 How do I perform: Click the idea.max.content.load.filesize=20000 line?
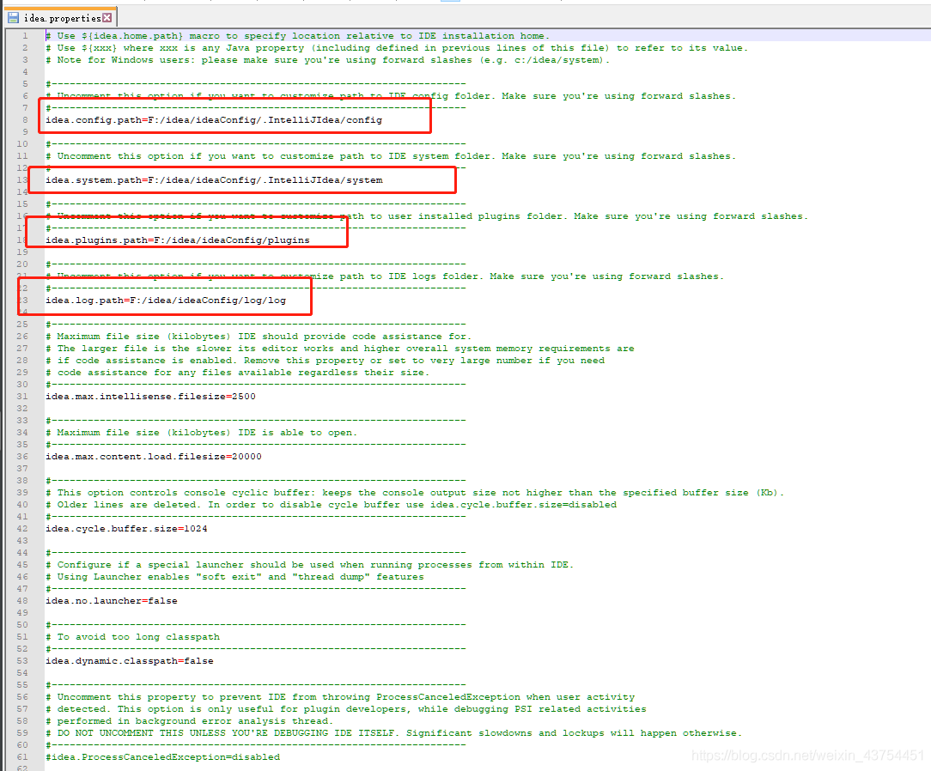153,457
